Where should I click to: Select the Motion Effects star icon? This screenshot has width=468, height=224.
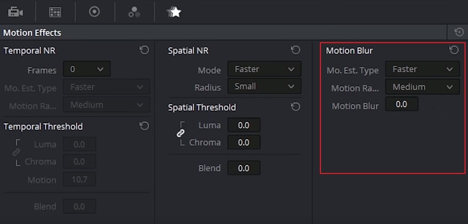(x=173, y=12)
